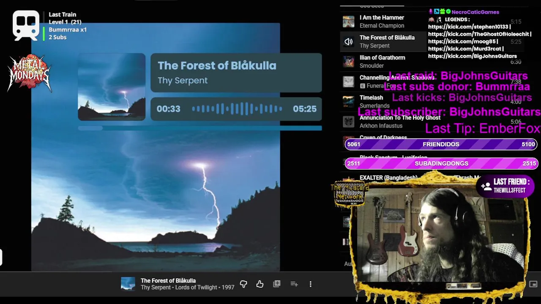Click the SUBADINGDONGS goal progress bar

[441, 163]
